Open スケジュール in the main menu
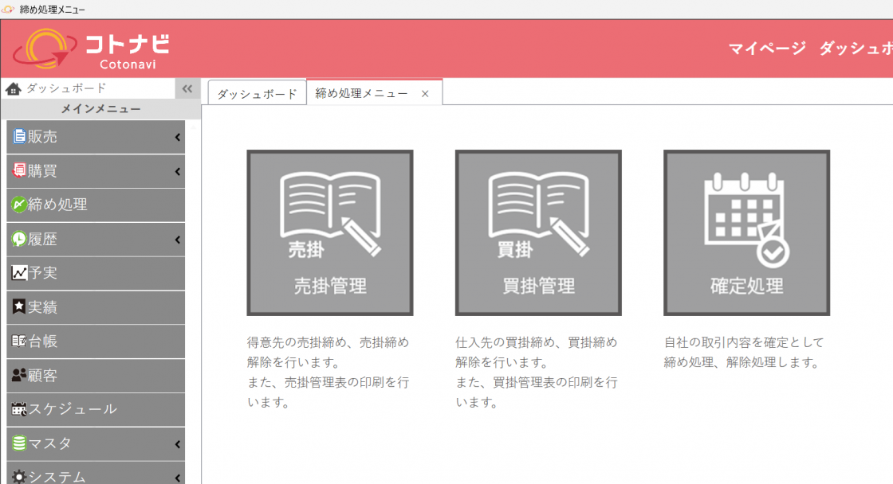The image size is (893, 484). [x=72, y=410]
